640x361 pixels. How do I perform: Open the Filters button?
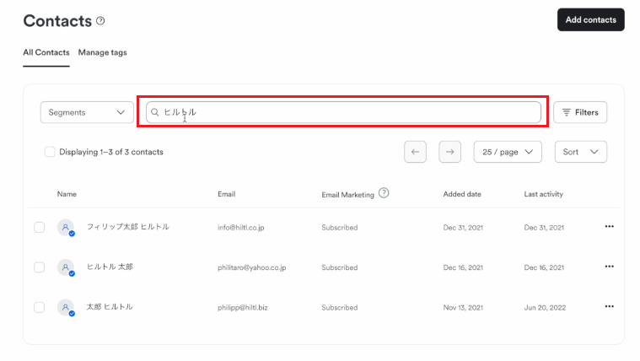tap(580, 112)
